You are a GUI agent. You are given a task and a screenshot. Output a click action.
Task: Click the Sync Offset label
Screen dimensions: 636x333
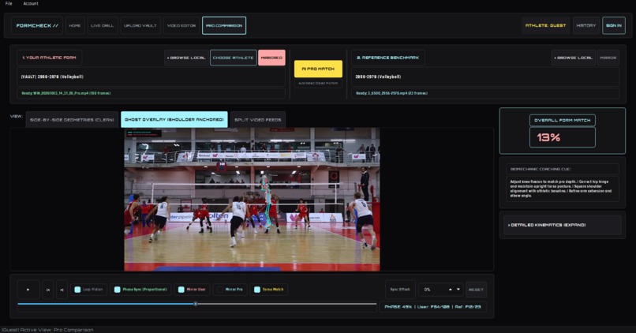pos(400,290)
